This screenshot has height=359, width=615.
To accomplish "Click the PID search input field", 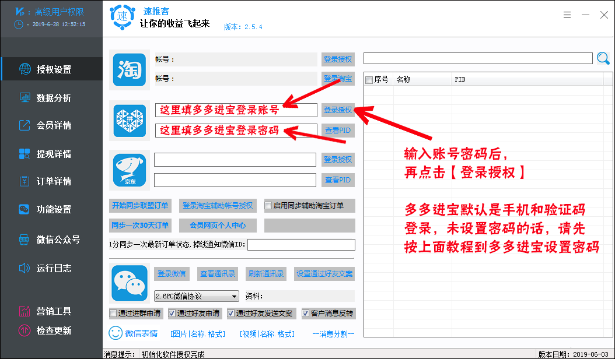I will pos(478,58).
